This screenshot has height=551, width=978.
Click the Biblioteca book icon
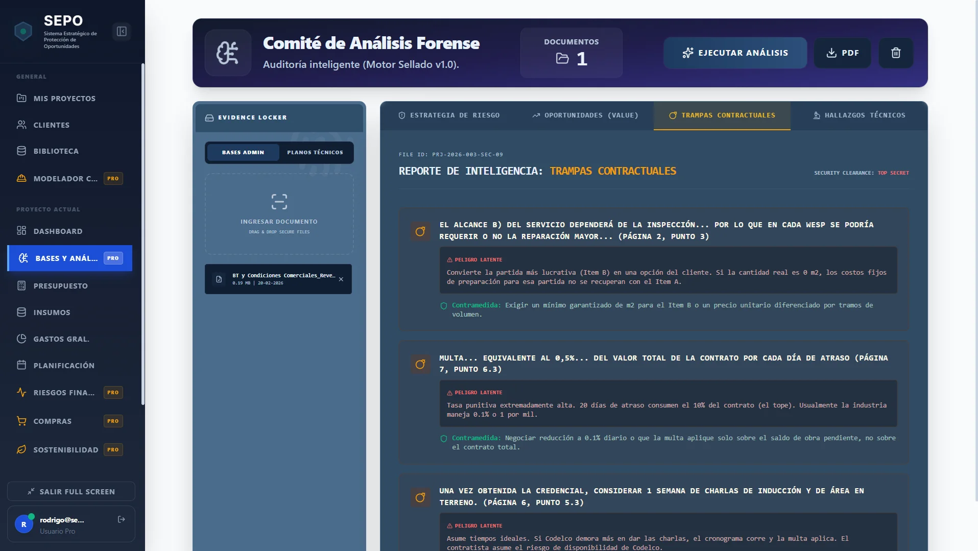(x=21, y=151)
